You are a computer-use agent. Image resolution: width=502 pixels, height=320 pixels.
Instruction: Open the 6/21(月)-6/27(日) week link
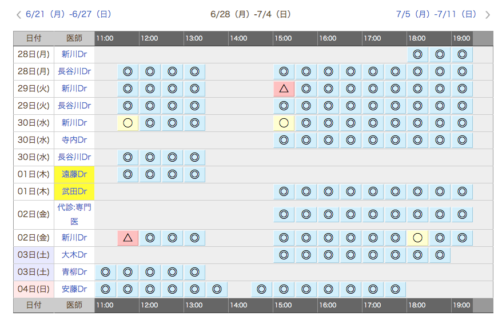click(x=69, y=14)
